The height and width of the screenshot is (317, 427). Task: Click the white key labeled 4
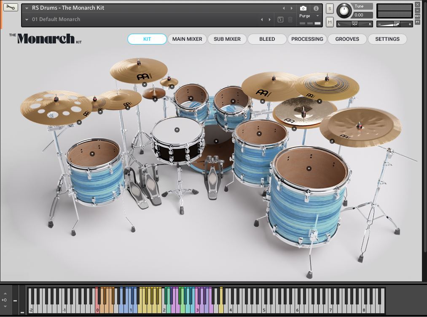tap(231, 308)
